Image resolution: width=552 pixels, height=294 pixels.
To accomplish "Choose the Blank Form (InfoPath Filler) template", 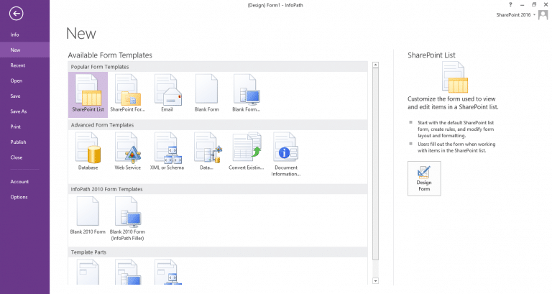I will click(x=247, y=94).
